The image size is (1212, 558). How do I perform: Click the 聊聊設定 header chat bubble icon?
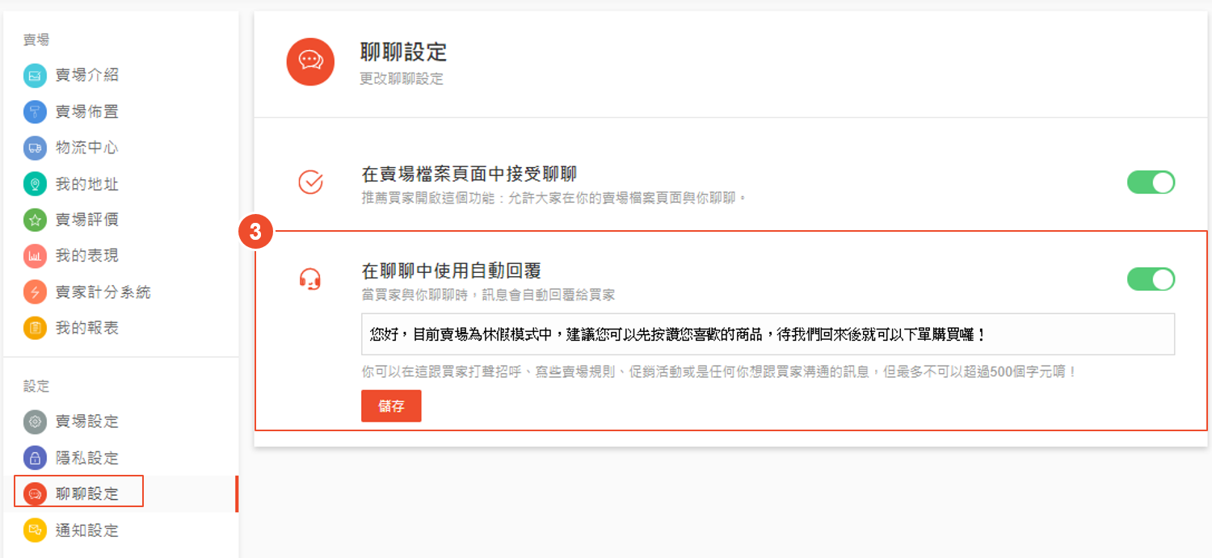pyautogui.click(x=310, y=61)
